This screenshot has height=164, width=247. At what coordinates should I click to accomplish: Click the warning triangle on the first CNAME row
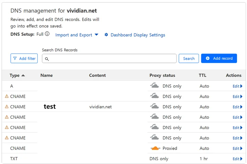[x=7, y=96]
